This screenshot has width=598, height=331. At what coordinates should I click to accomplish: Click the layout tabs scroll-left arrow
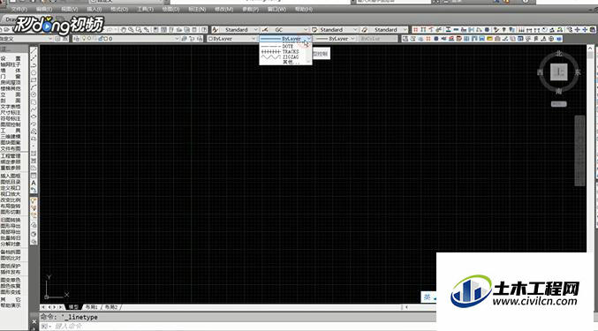(49, 307)
